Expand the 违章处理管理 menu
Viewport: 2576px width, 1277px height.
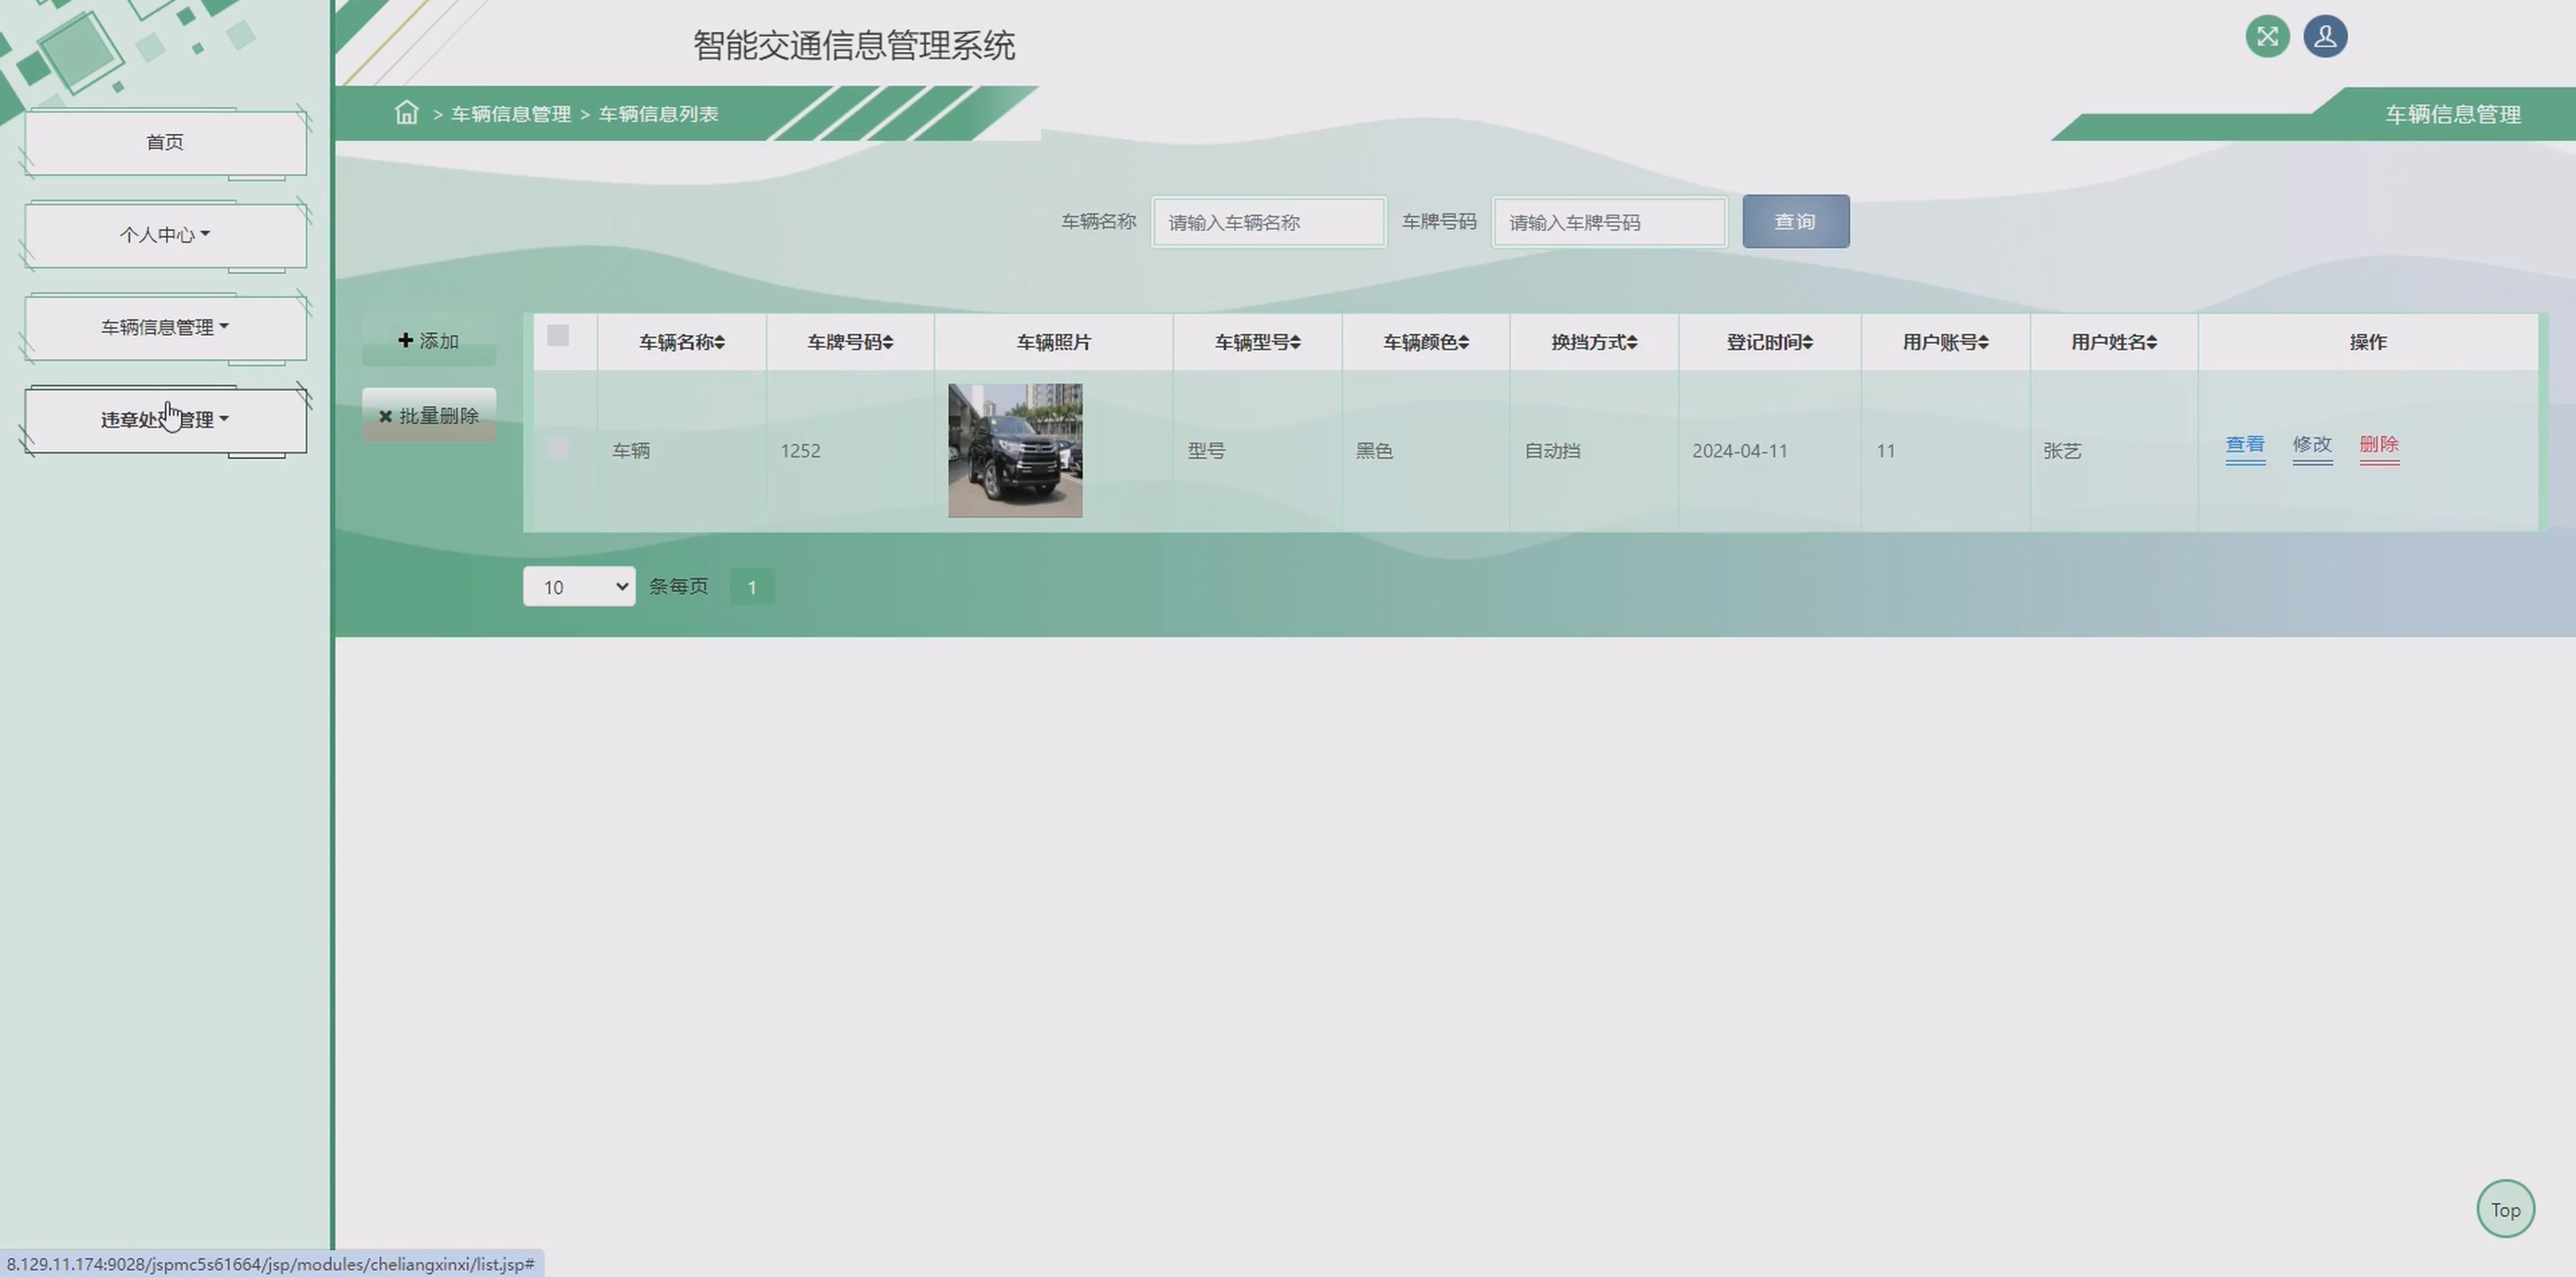(x=165, y=420)
